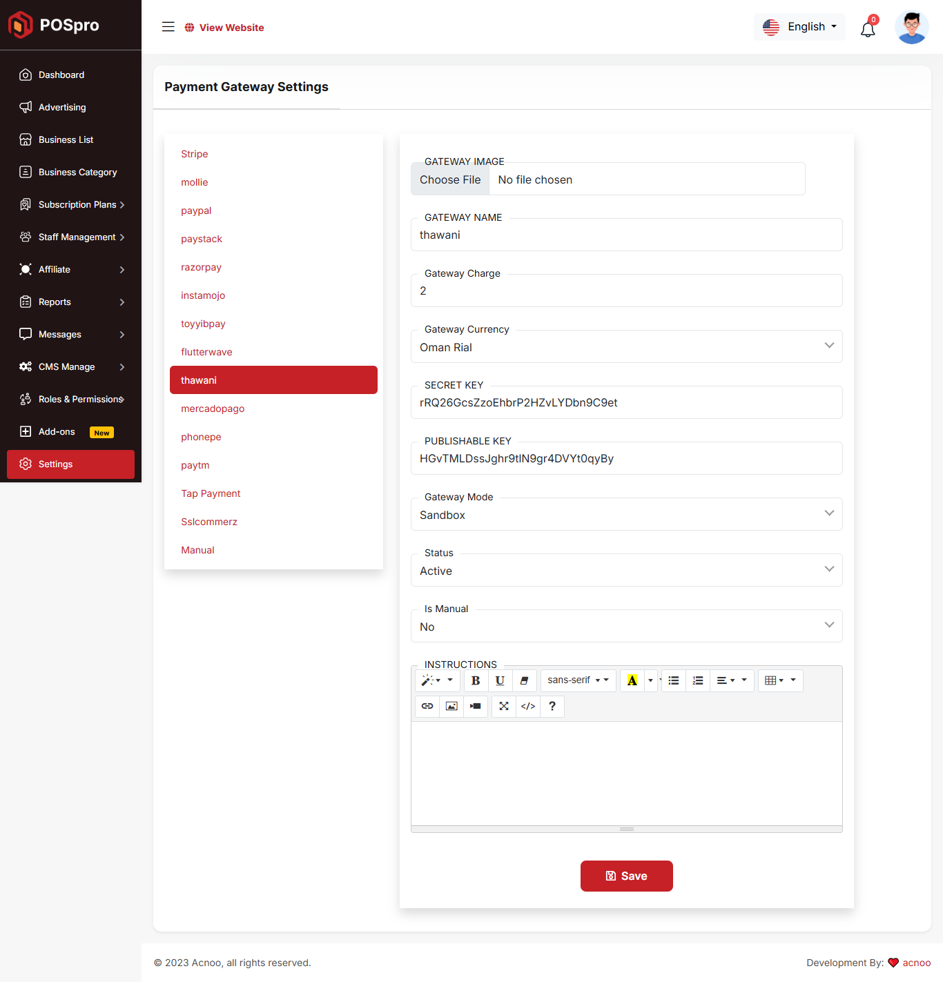
Task: Open the Status dropdown
Action: coord(626,570)
